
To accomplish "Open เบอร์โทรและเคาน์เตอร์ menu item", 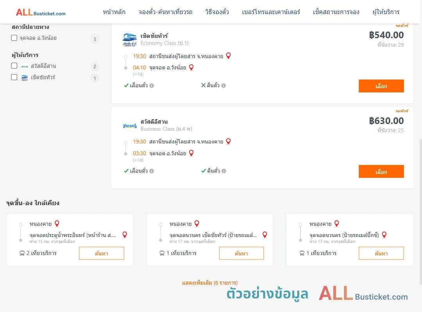I will (271, 12).
